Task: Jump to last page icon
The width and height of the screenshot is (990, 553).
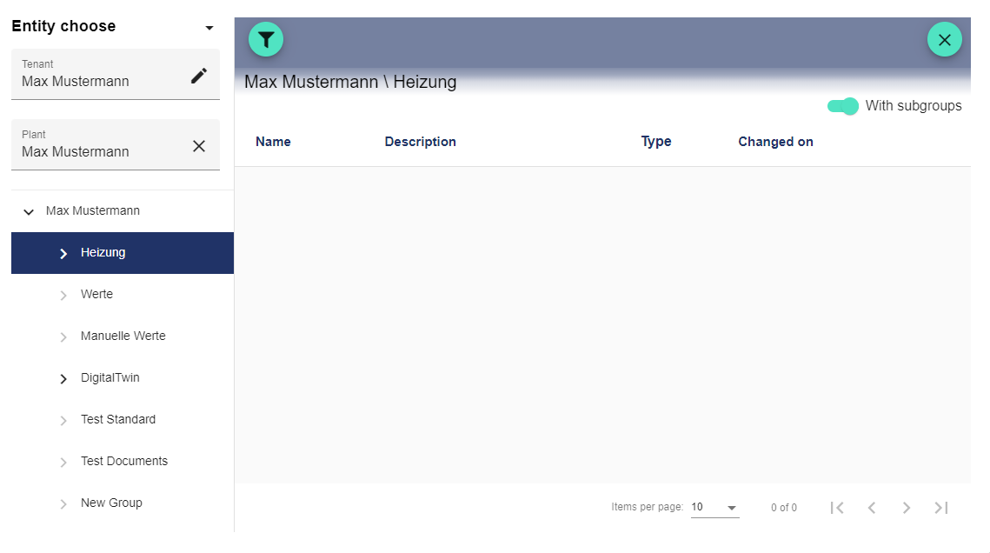Action: point(941,508)
